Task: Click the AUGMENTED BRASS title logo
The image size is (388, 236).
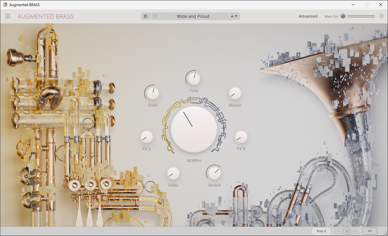Action: click(46, 16)
